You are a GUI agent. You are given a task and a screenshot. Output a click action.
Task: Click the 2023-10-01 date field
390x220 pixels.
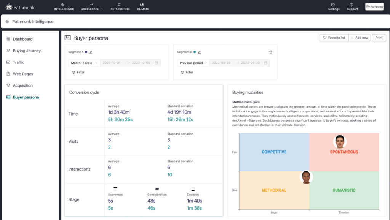(111, 63)
